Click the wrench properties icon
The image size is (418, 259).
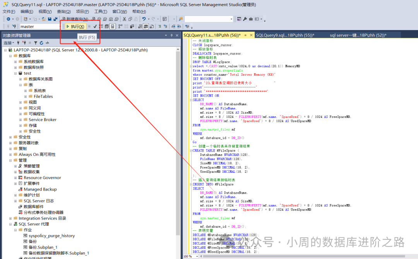point(245,19)
